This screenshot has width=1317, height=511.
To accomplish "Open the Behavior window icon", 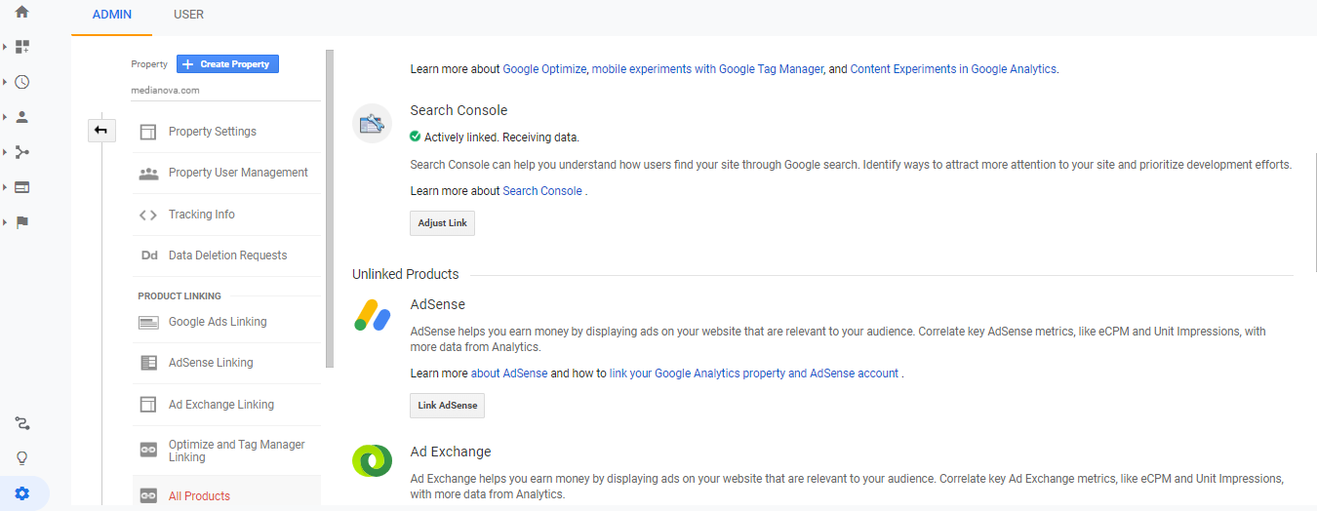I will pyautogui.click(x=21, y=187).
